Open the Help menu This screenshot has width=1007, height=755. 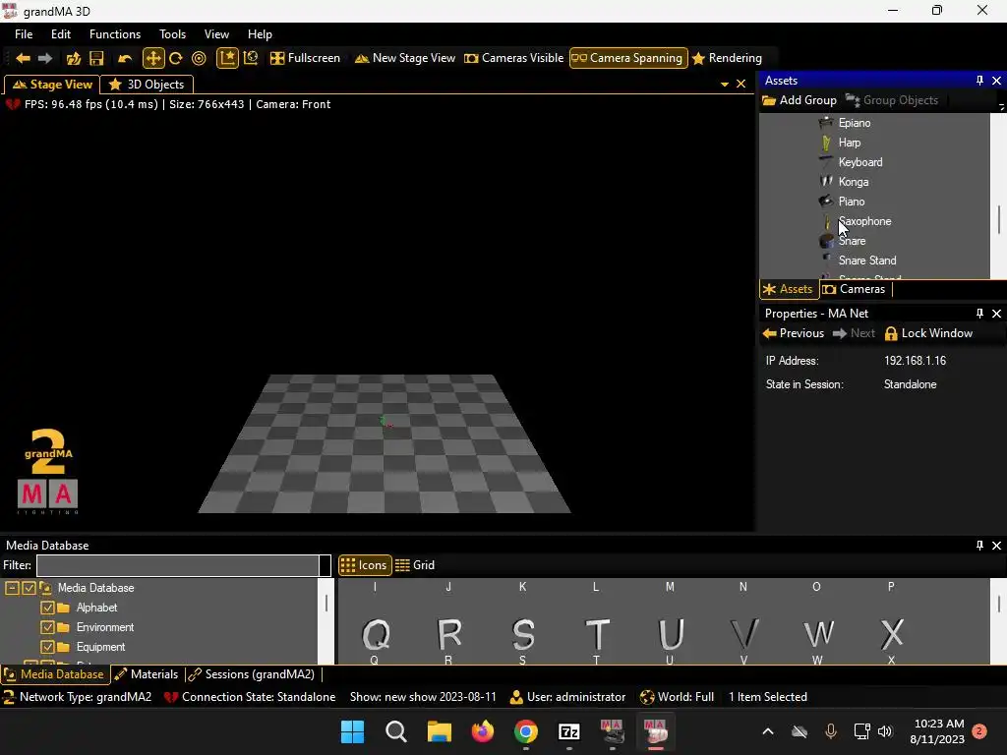[260, 34]
